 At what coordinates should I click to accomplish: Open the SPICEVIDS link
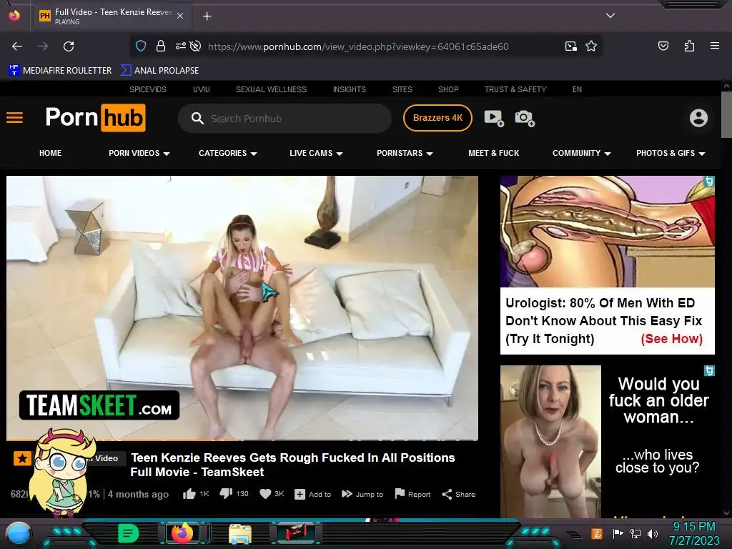[147, 89]
